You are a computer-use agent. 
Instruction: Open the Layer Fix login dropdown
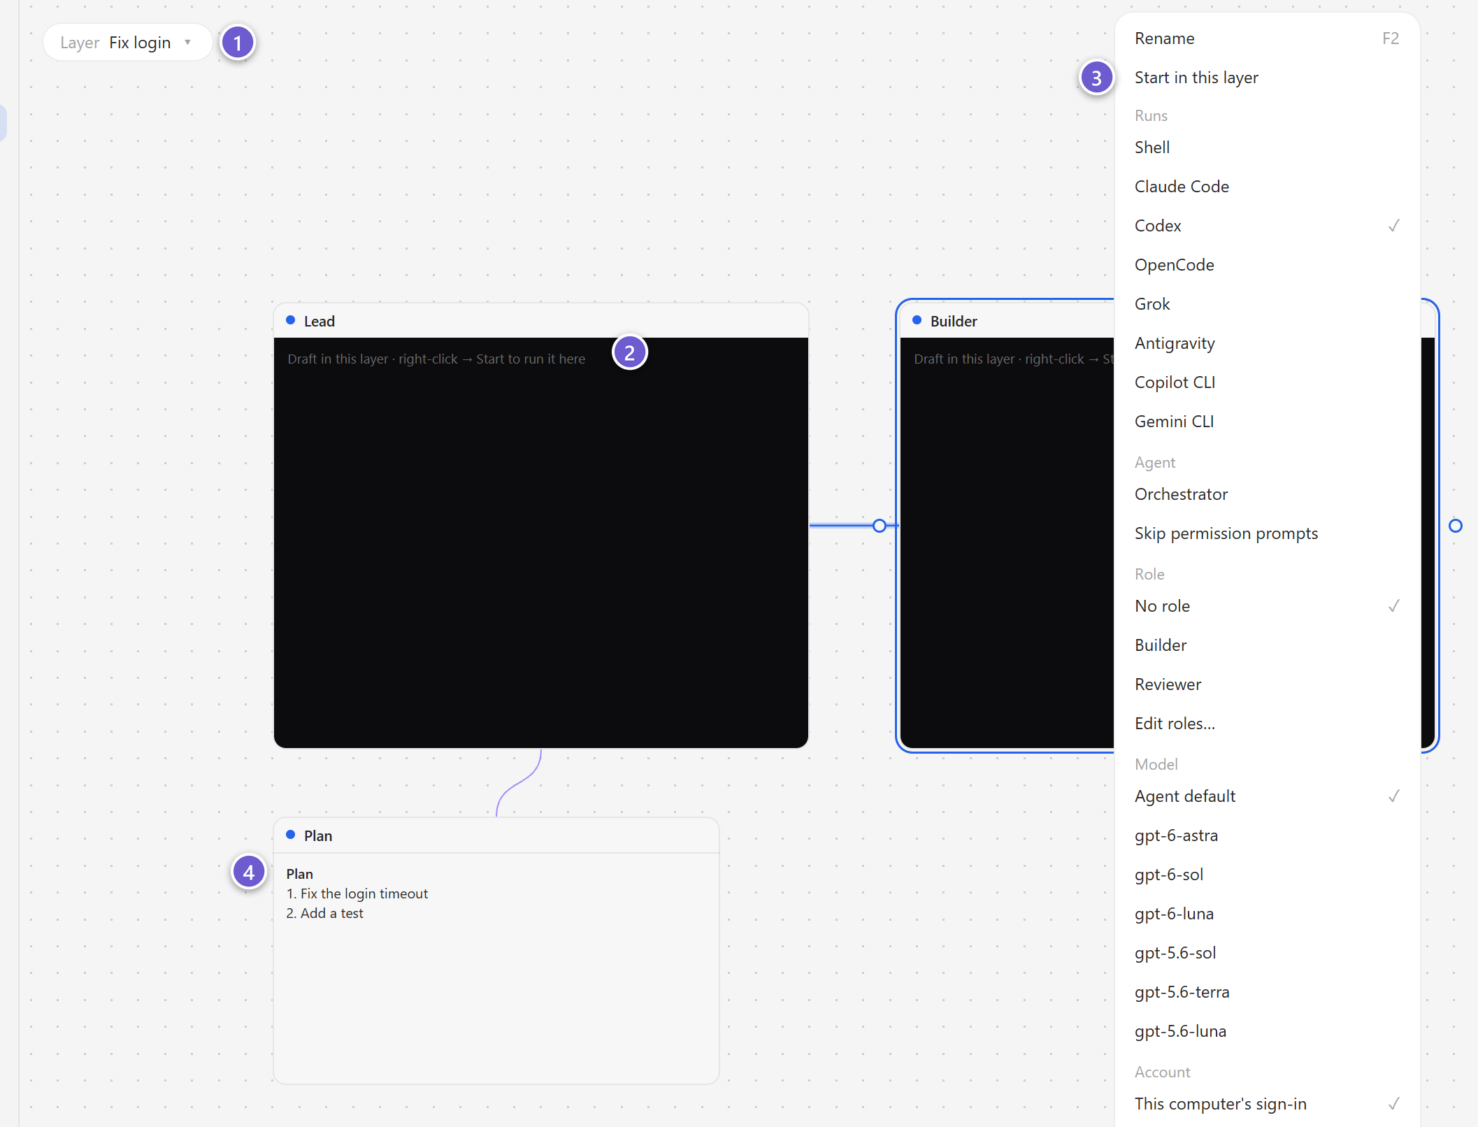click(127, 43)
